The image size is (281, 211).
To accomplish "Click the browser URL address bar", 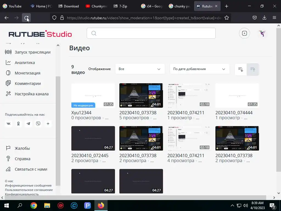I will (x=144, y=18).
